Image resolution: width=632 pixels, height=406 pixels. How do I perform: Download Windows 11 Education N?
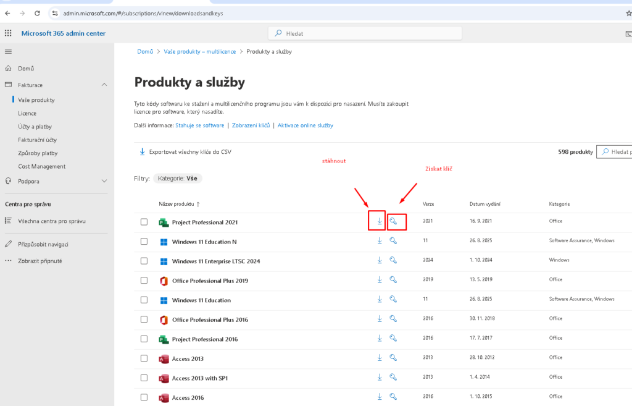click(380, 240)
